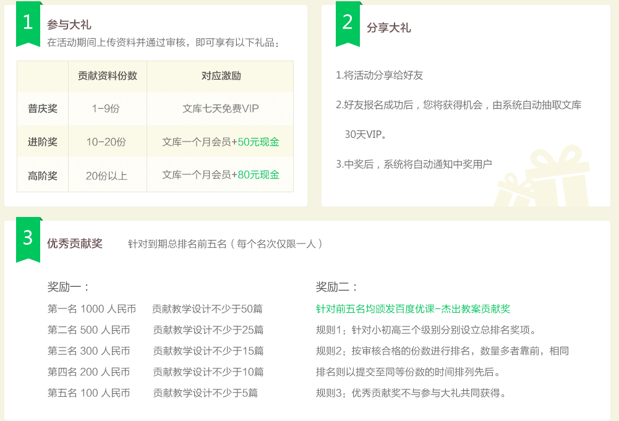Click the 奖励二 subheading
Viewport: 619px width, 421px height.
337,287
